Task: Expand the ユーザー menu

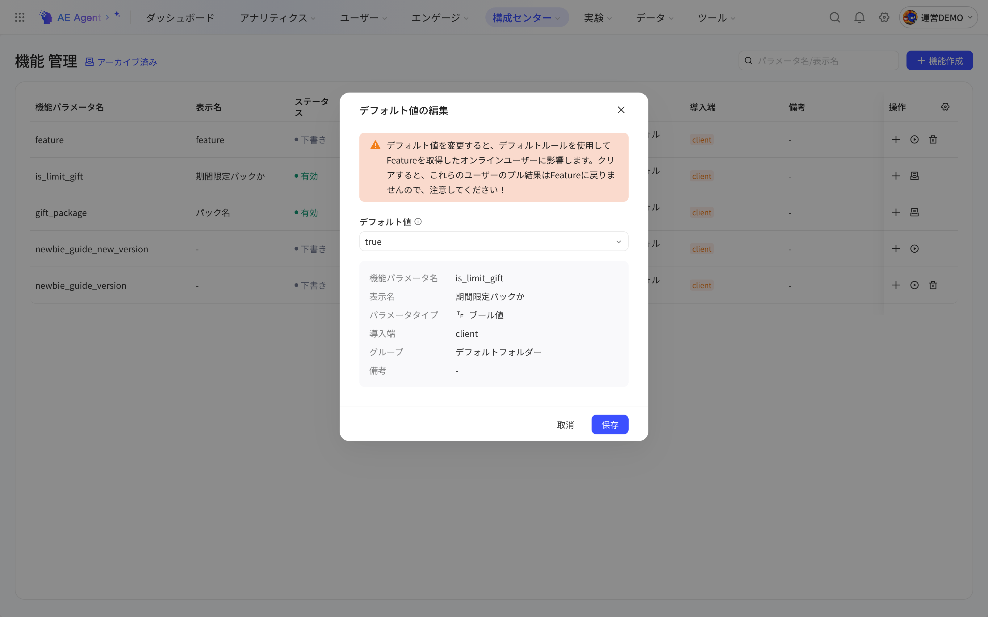Action: [363, 18]
